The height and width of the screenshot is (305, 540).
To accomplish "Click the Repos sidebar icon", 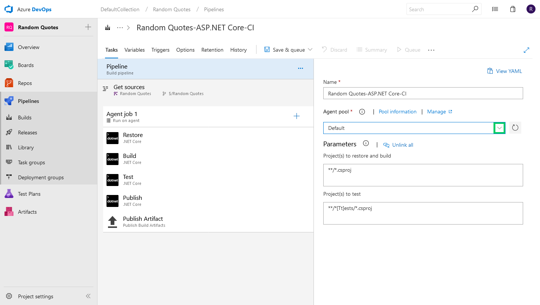I will [x=9, y=83].
